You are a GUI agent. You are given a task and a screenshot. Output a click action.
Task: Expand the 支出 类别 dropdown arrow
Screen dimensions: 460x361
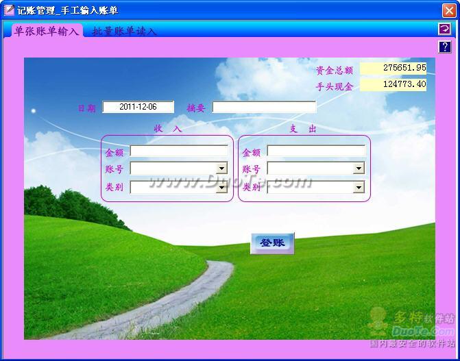[x=359, y=188]
